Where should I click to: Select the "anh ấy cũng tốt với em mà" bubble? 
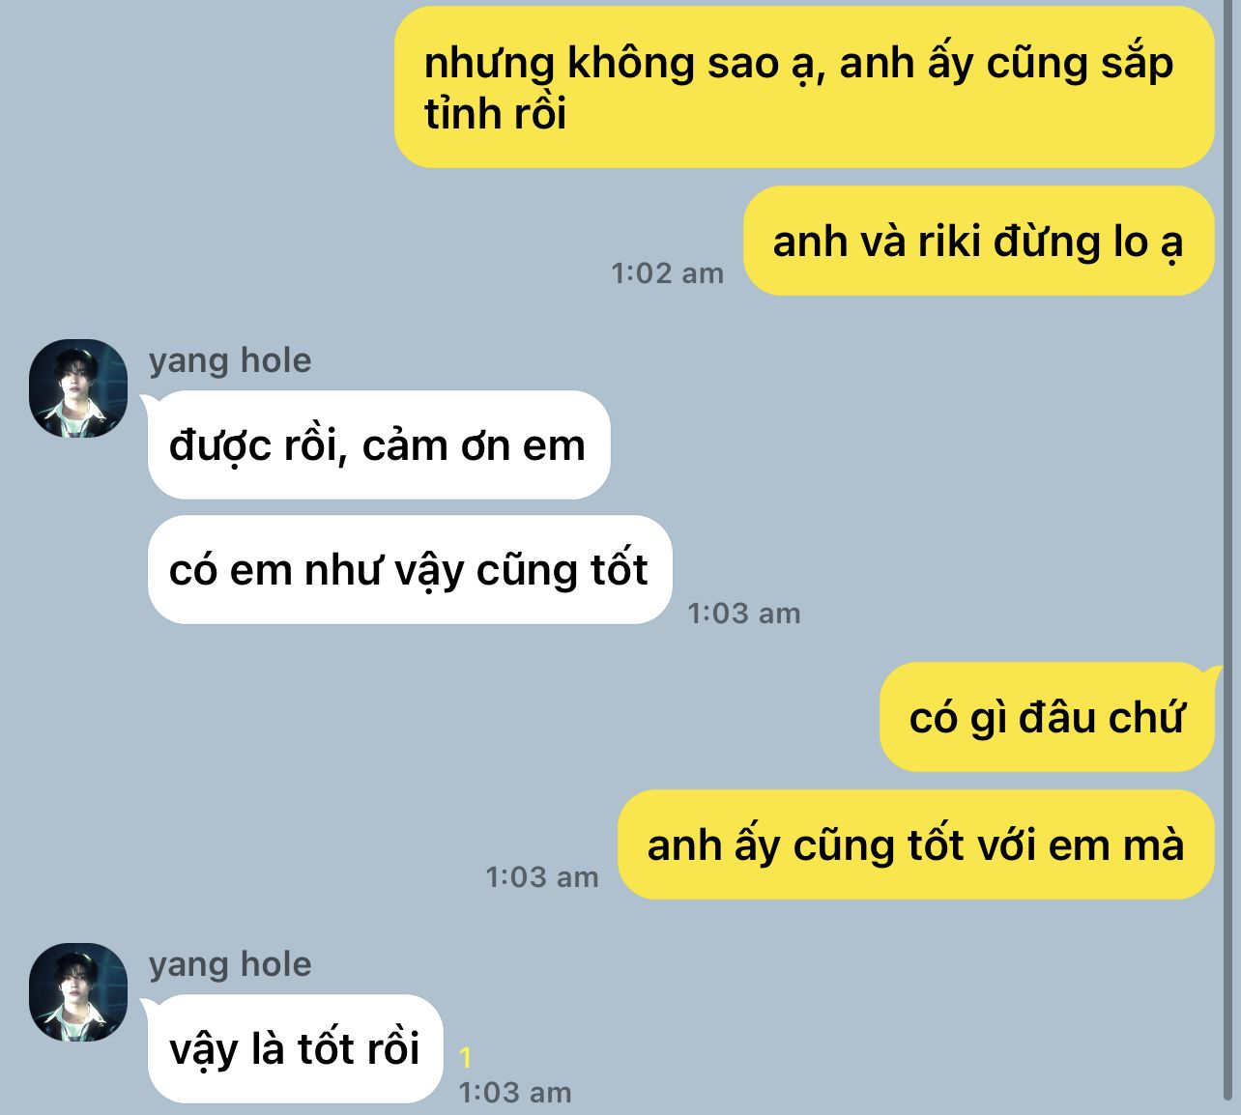tap(916, 844)
